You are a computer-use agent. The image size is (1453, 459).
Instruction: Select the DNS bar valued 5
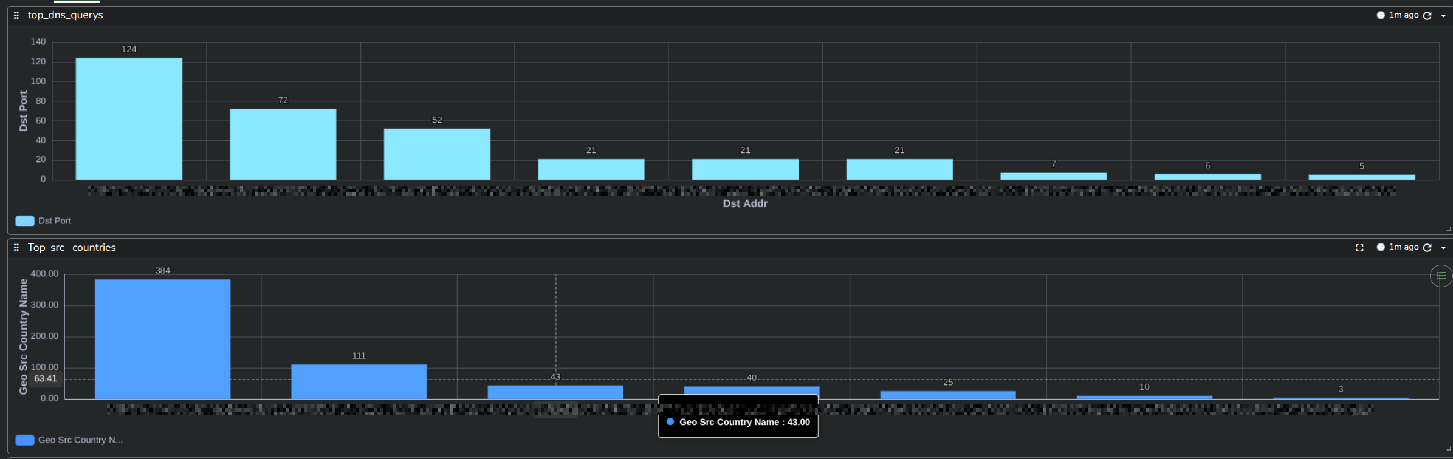tap(1362, 177)
